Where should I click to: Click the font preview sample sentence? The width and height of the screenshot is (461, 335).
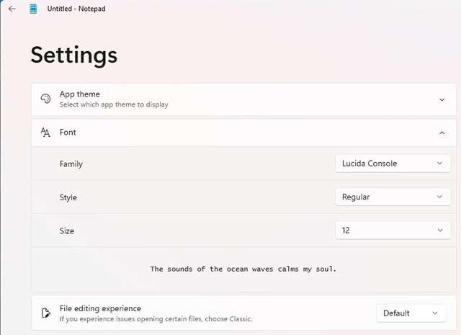pyautogui.click(x=243, y=269)
